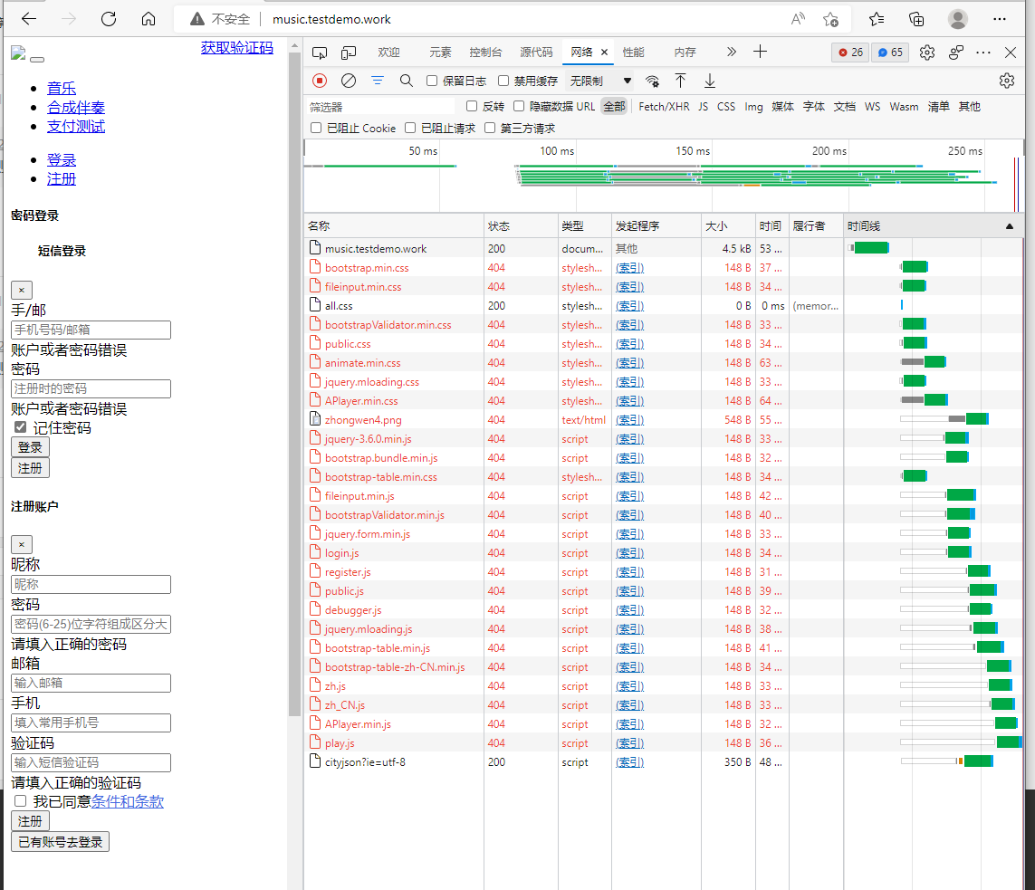This screenshot has width=1035, height=890.
Task: Click the address bar URL
Action: (x=332, y=19)
